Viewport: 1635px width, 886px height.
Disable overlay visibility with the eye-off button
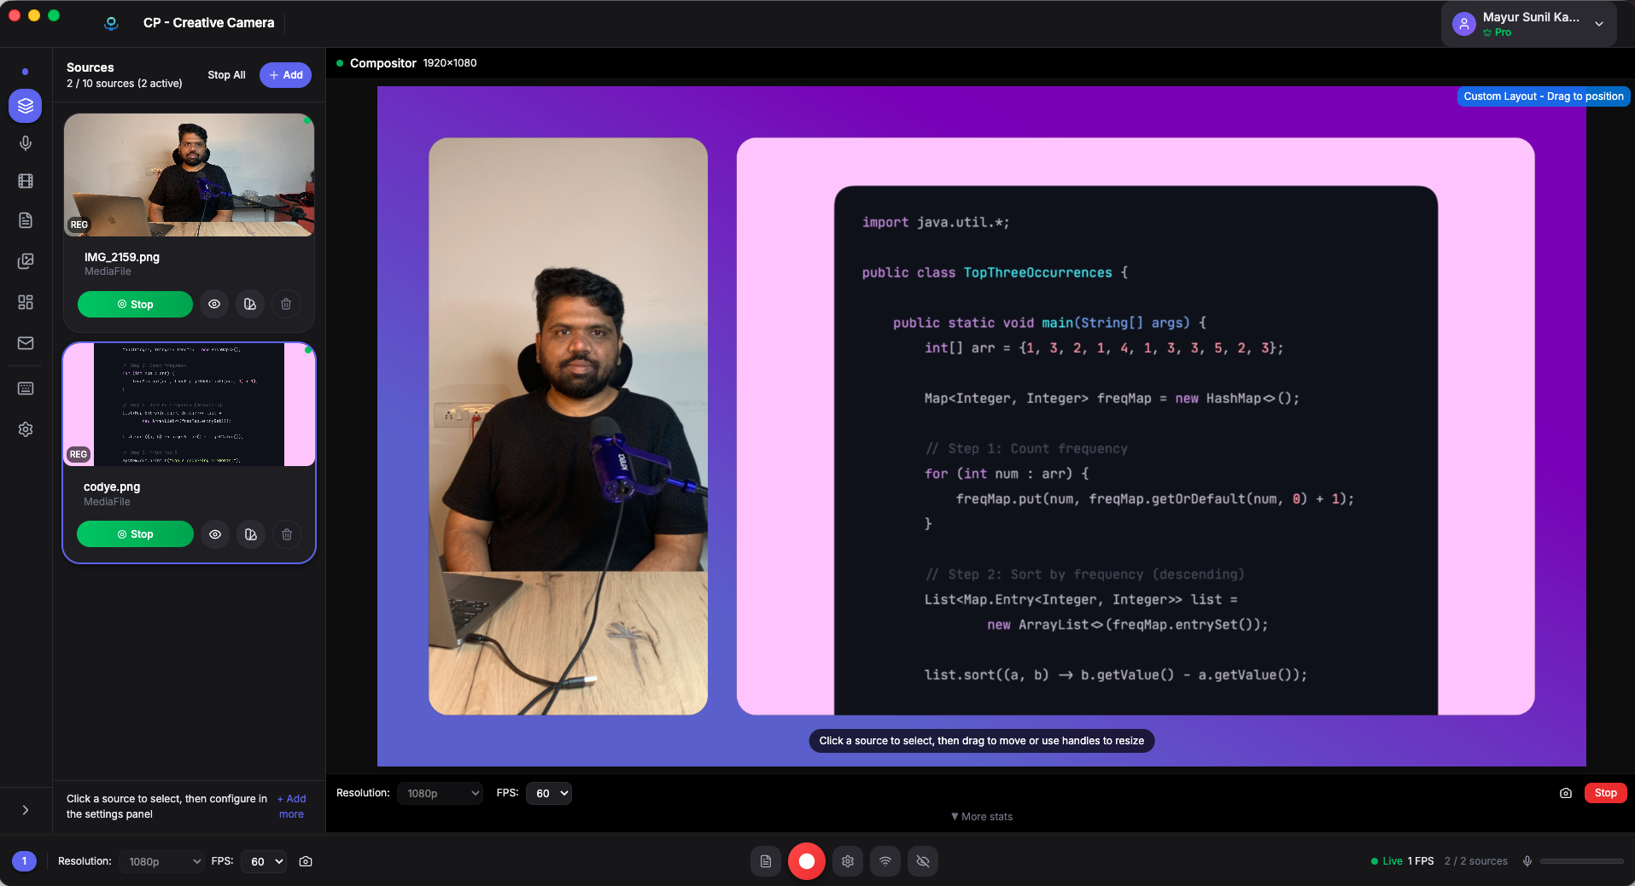pyautogui.click(x=921, y=861)
